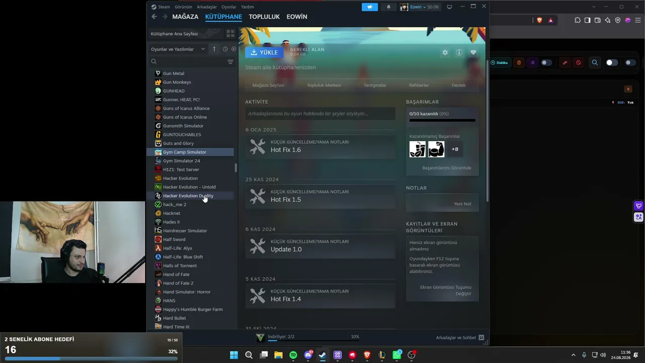Open the browser hamburger main menu
The height and width of the screenshot is (363, 645).
click(637, 20)
